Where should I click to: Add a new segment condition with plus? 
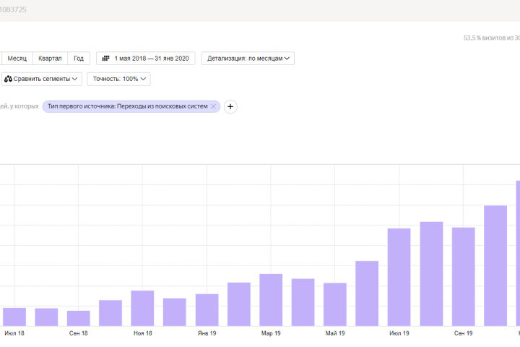tap(230, 106)
